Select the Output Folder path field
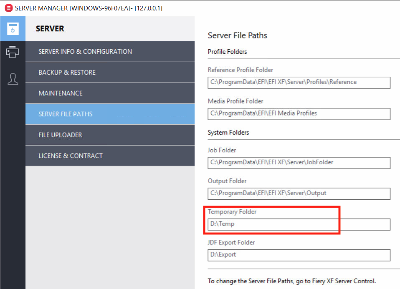400x289 pixels. 299,194
